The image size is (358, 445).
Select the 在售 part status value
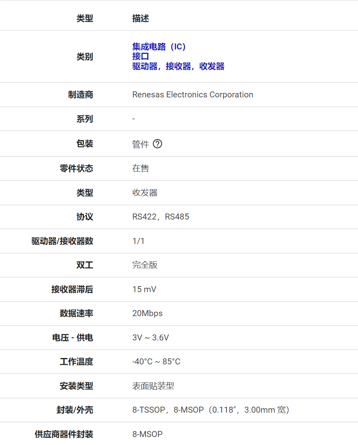pyautogui.click(x=140, y=168)
